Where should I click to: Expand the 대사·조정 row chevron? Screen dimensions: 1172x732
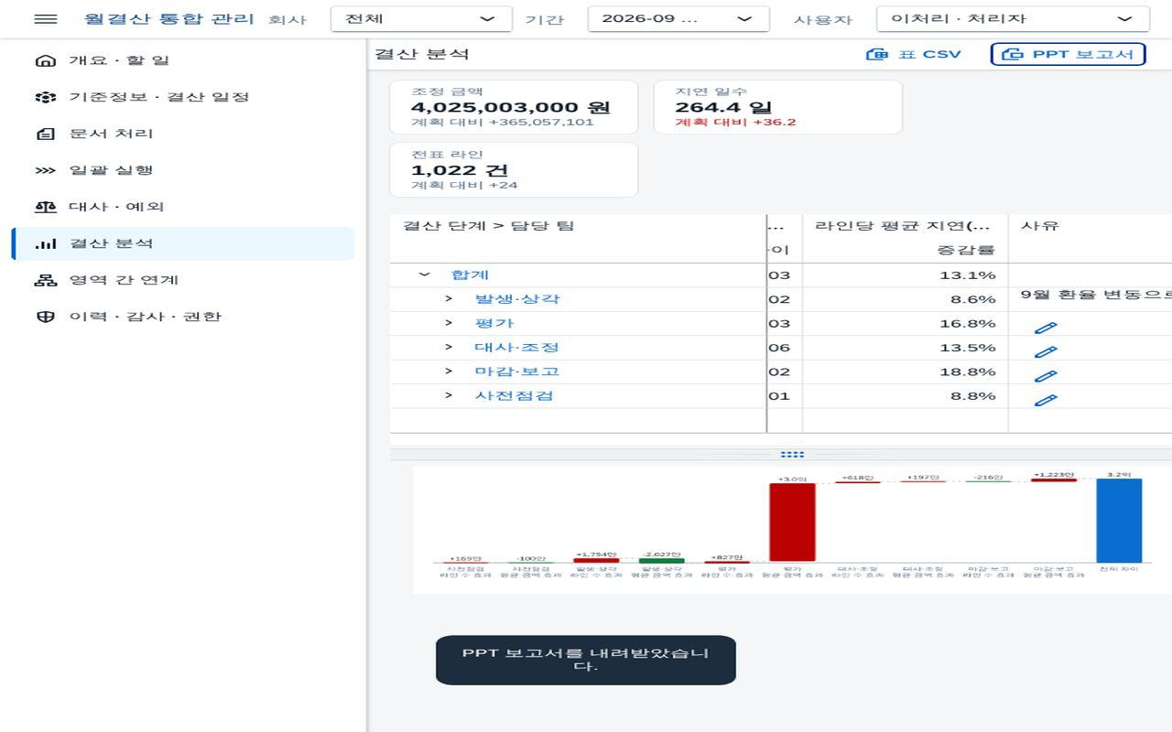tap(449, 348)
